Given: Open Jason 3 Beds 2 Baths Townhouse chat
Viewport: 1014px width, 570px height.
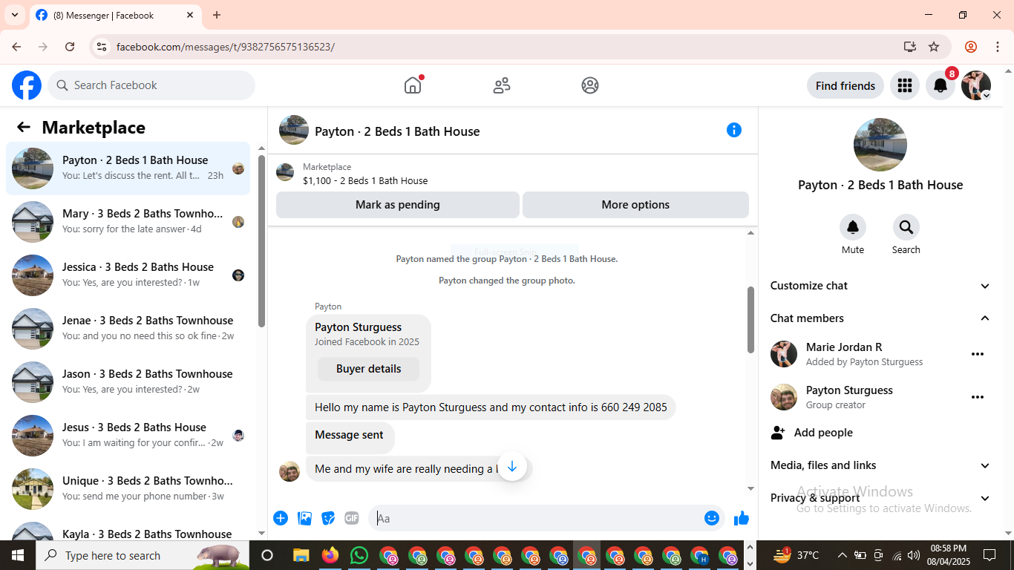Looking at the screenshot, I should (128, 382).
